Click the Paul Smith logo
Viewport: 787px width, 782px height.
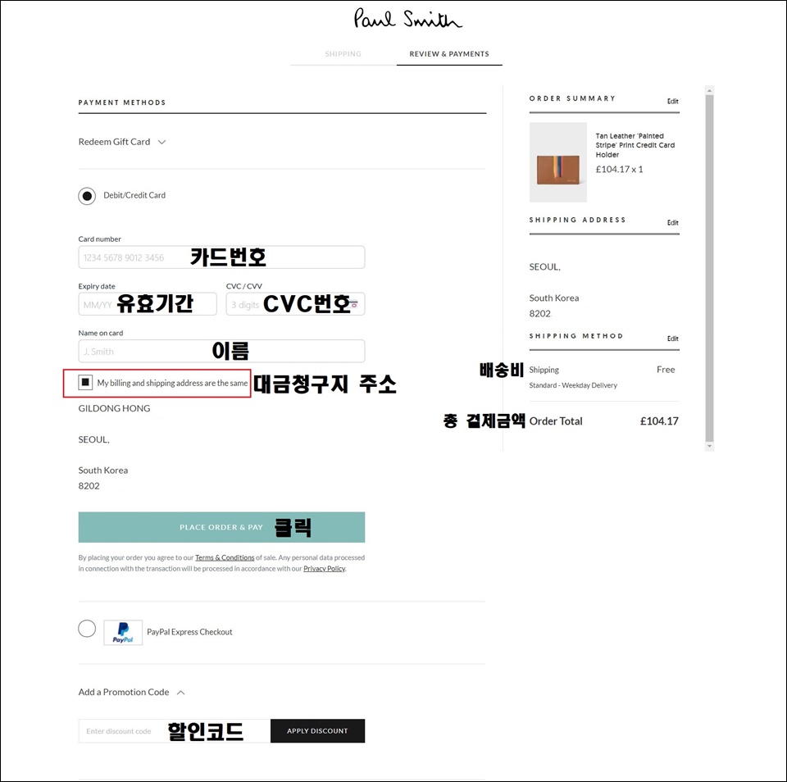pos(407,19)
